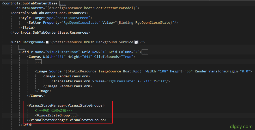Click the closing Image tag

tap(43, 91)
